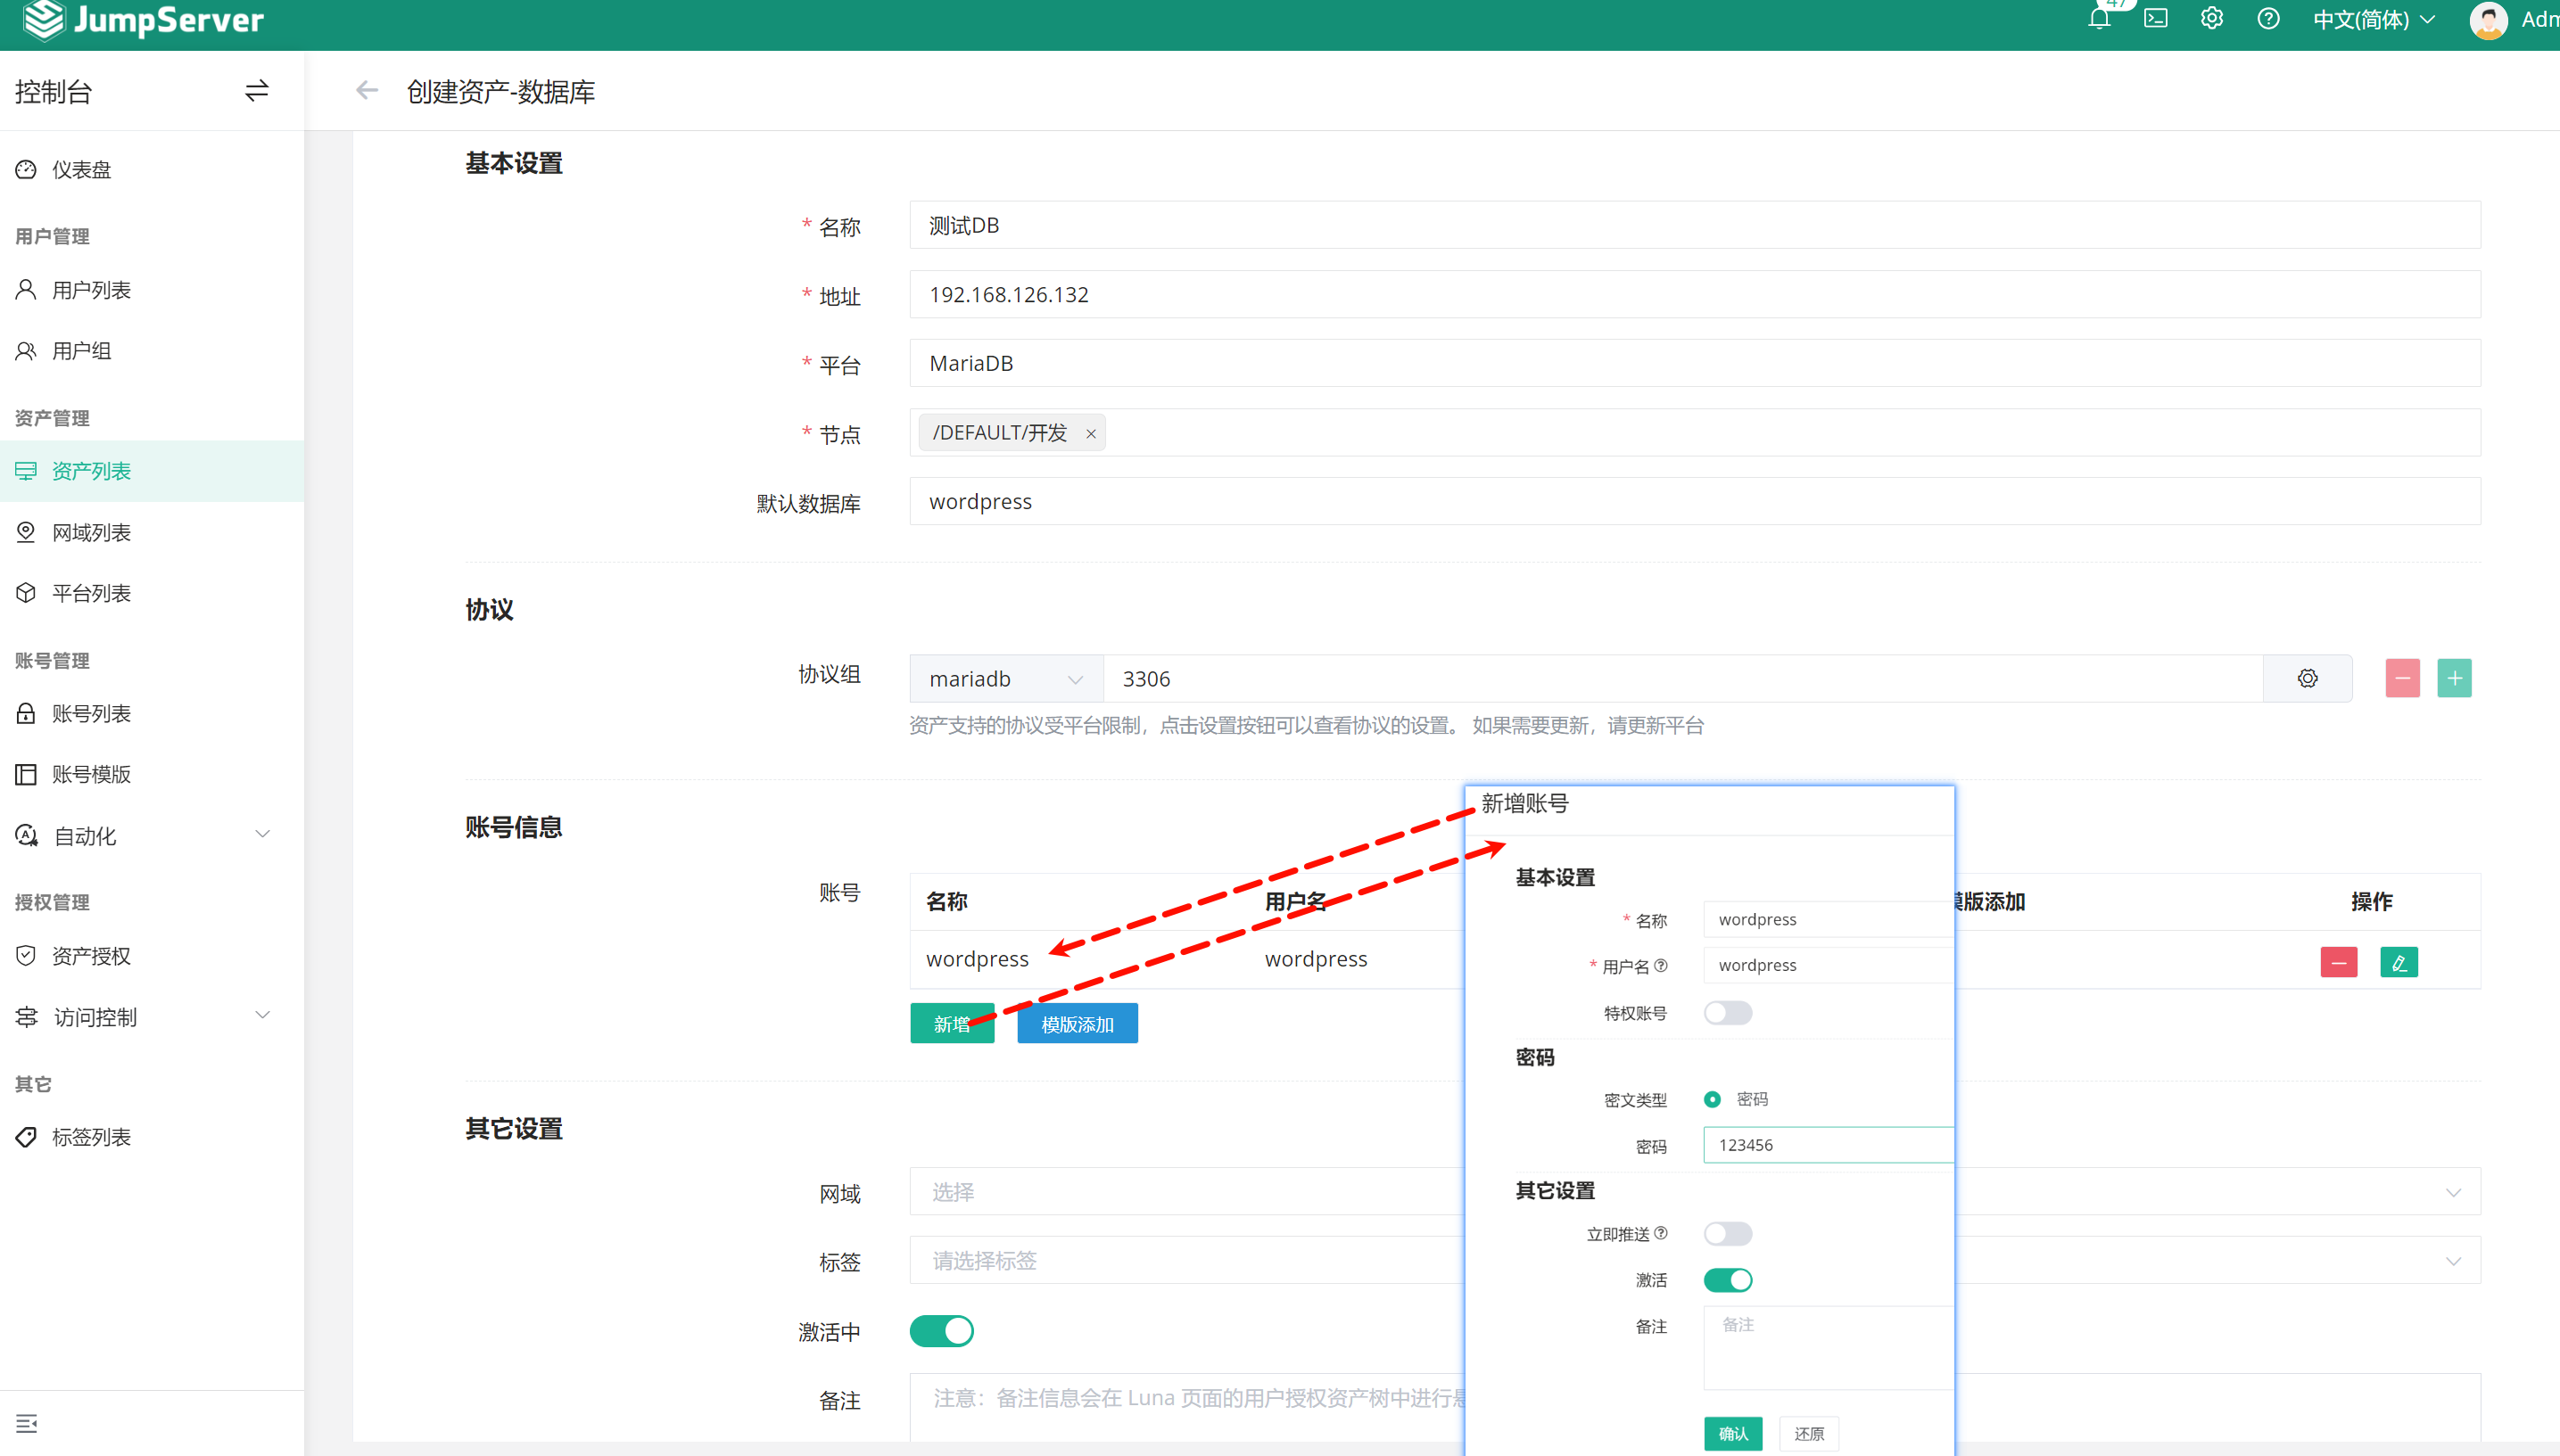This screenshot has height=1456, width=2560.
Task: Click the green plus protocol button
Action: tap(2453, 678)
